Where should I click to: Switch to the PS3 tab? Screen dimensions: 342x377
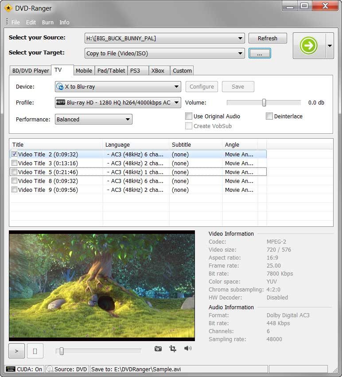[x=138, y=71]
